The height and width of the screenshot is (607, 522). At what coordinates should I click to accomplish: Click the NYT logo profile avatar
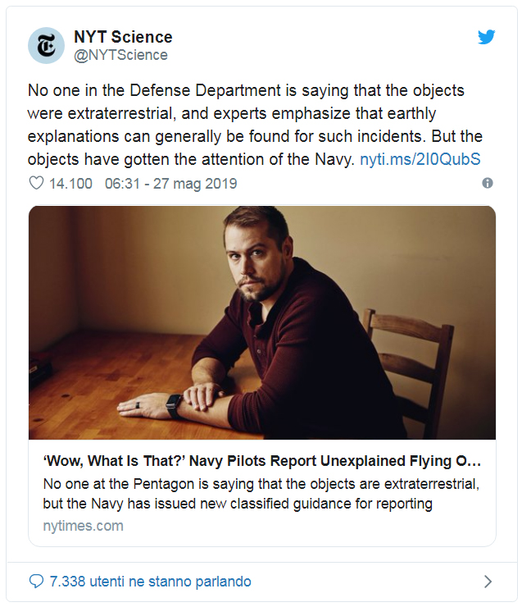[46, 45]
